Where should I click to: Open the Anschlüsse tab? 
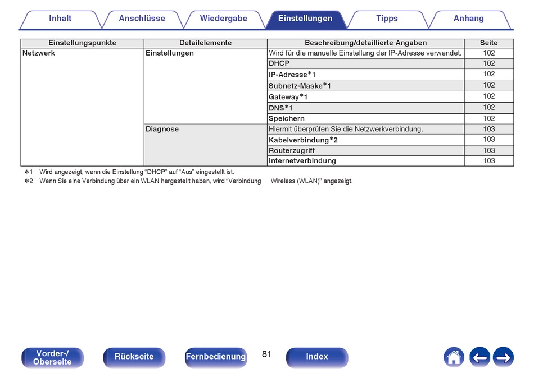click(x=142, y=19)
